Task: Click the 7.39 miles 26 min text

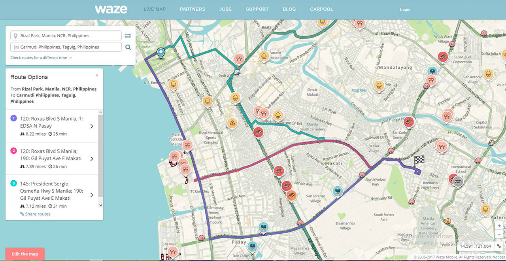Action: [x=43, y=166]
